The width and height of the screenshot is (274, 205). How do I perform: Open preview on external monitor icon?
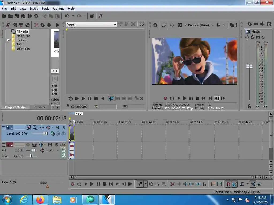164,25
